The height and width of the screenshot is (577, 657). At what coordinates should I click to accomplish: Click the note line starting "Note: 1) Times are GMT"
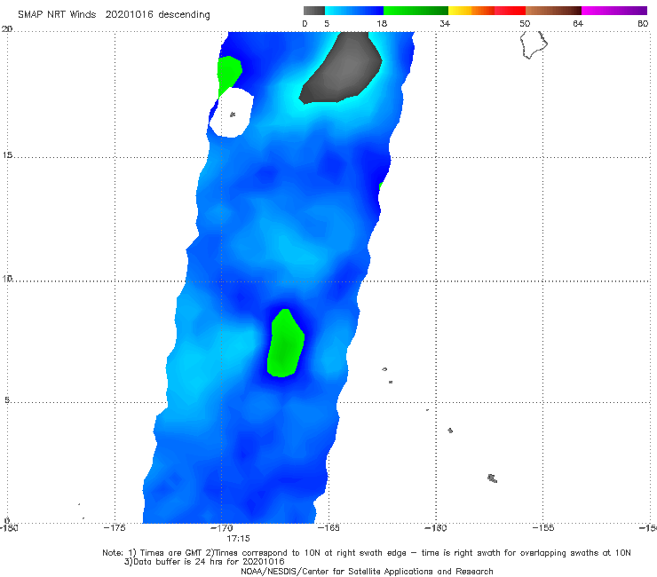coord(367,553)
